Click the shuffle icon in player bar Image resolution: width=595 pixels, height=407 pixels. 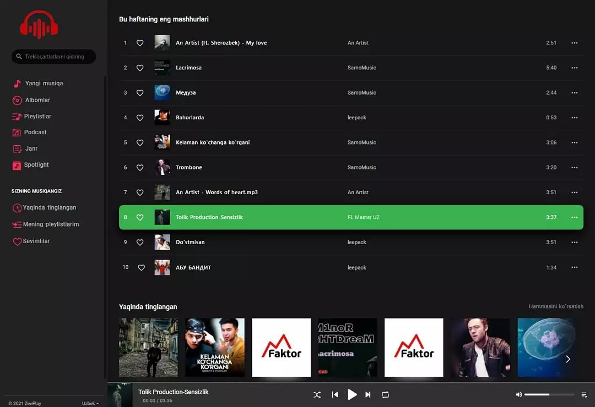coord(317,394)
